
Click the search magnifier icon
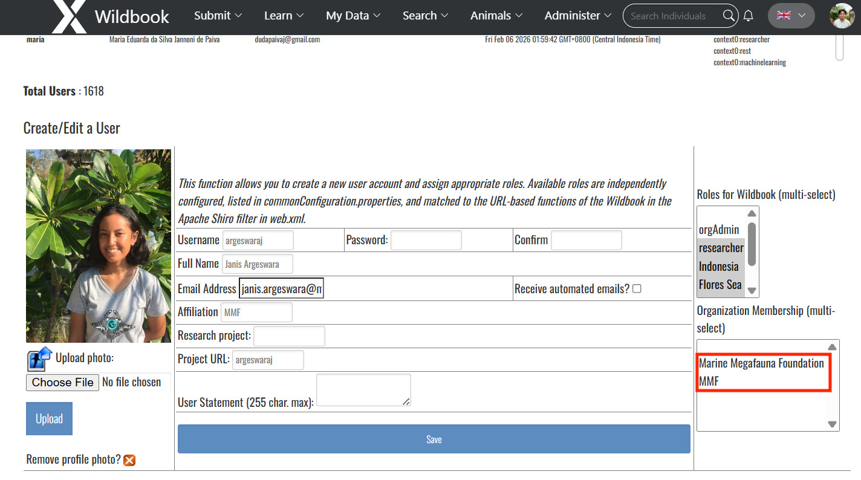coord(729,16)
